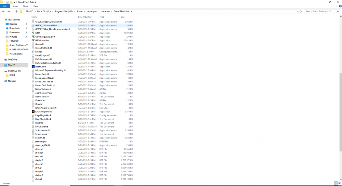Sort by Date modified column header
Image resolution: width=342 pixels, height=186 pixels.
pyautogui.click(x=84, y=17)
